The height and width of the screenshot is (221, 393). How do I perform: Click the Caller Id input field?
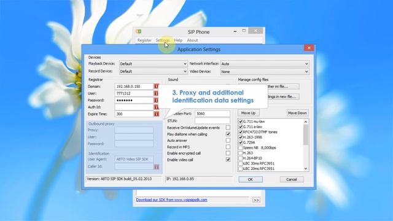coord(134,166)
